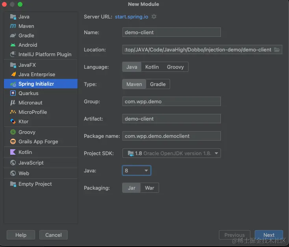The width and height of the screenshot is (289, 247).
Task: Choose War packaging option
Action: (150, 188)
